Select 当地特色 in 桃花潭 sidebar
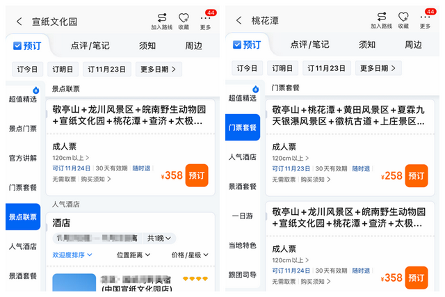Image resolution: width=445 pixels, height=297 pixels. 243,246
